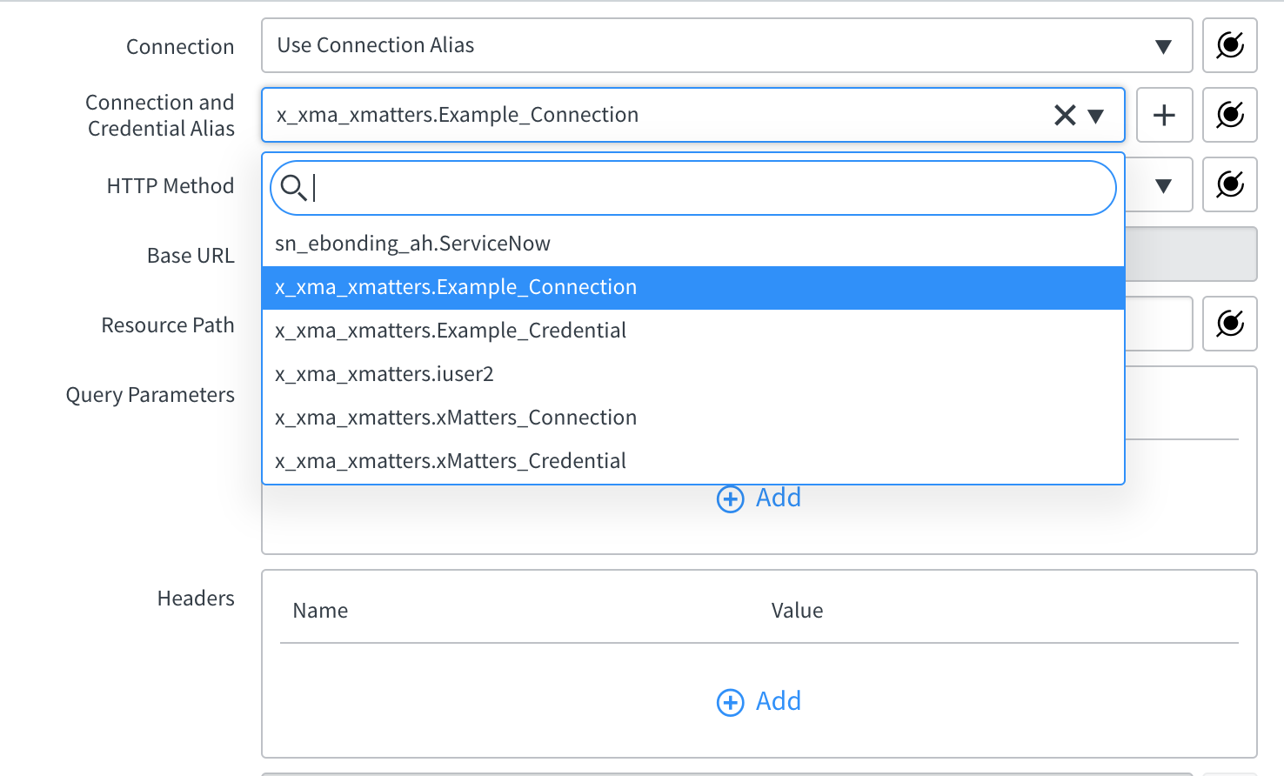Click the Headers Name column heading
This screenshot has height=776, width=1284.
click(x=320, y=611)
